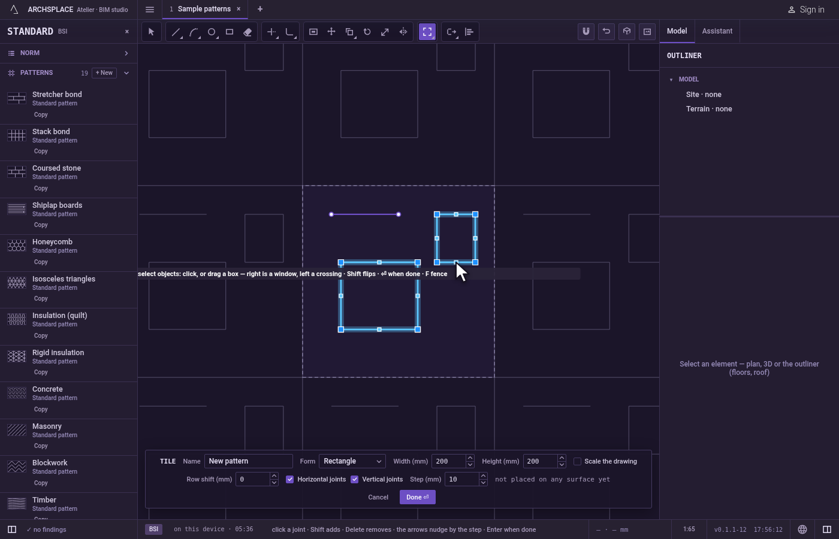Increase the Width (mm) value
This screenshot has width=839, height=539.
tap(470, 458)
